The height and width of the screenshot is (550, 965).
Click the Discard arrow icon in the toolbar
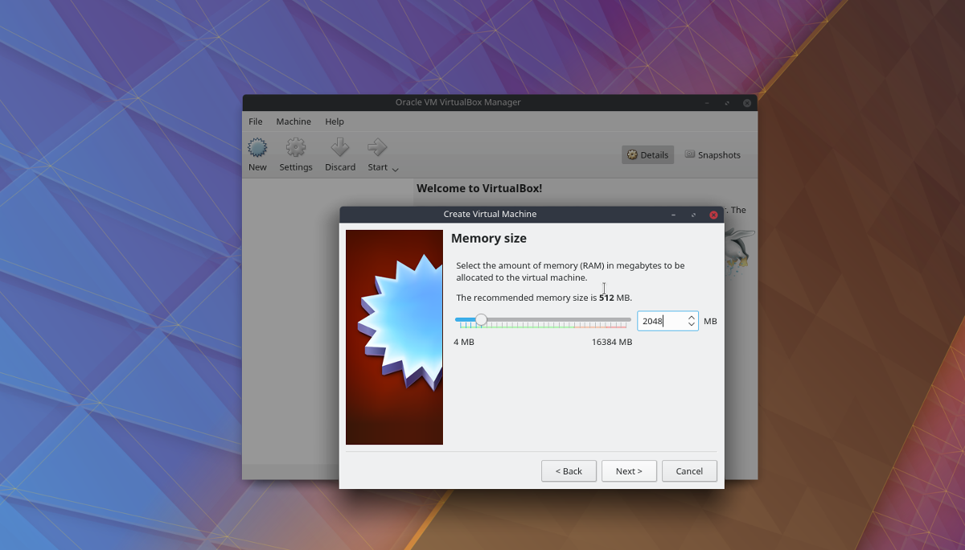point(340,147)
